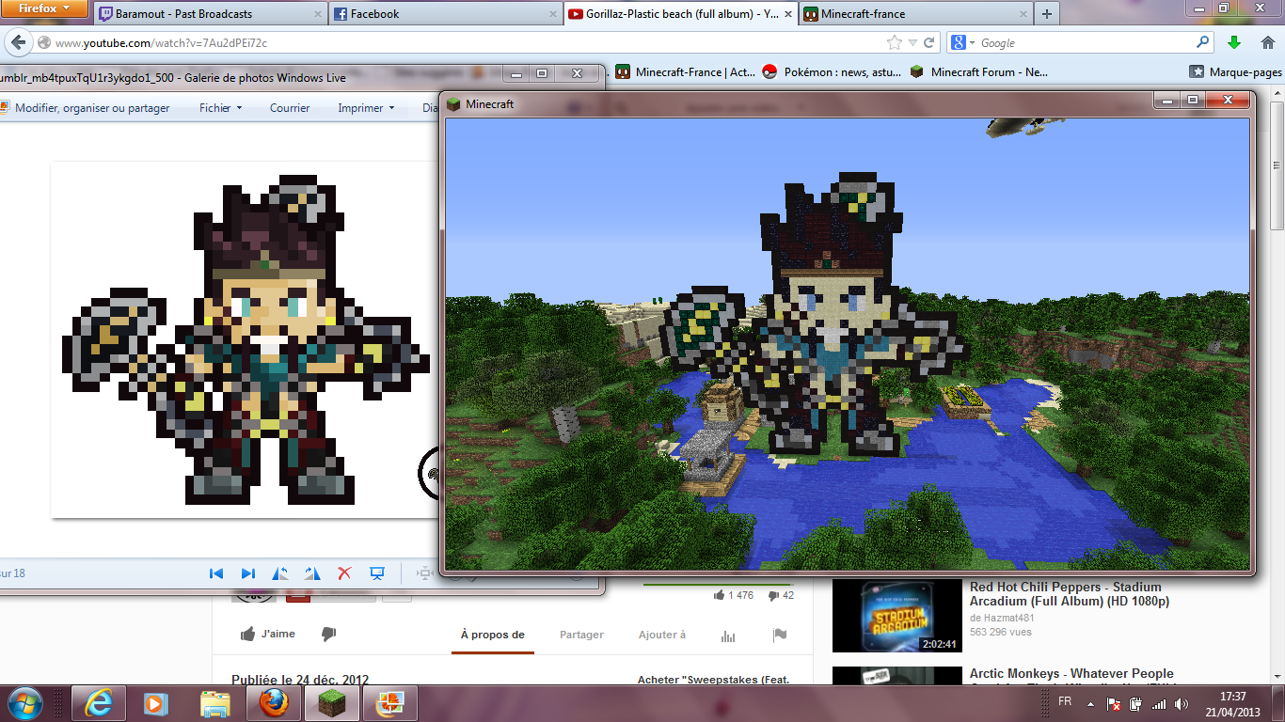Screen dimensions: 1285x722
Task: Dislike the video with thumbs-down
Action: (328, 635)
